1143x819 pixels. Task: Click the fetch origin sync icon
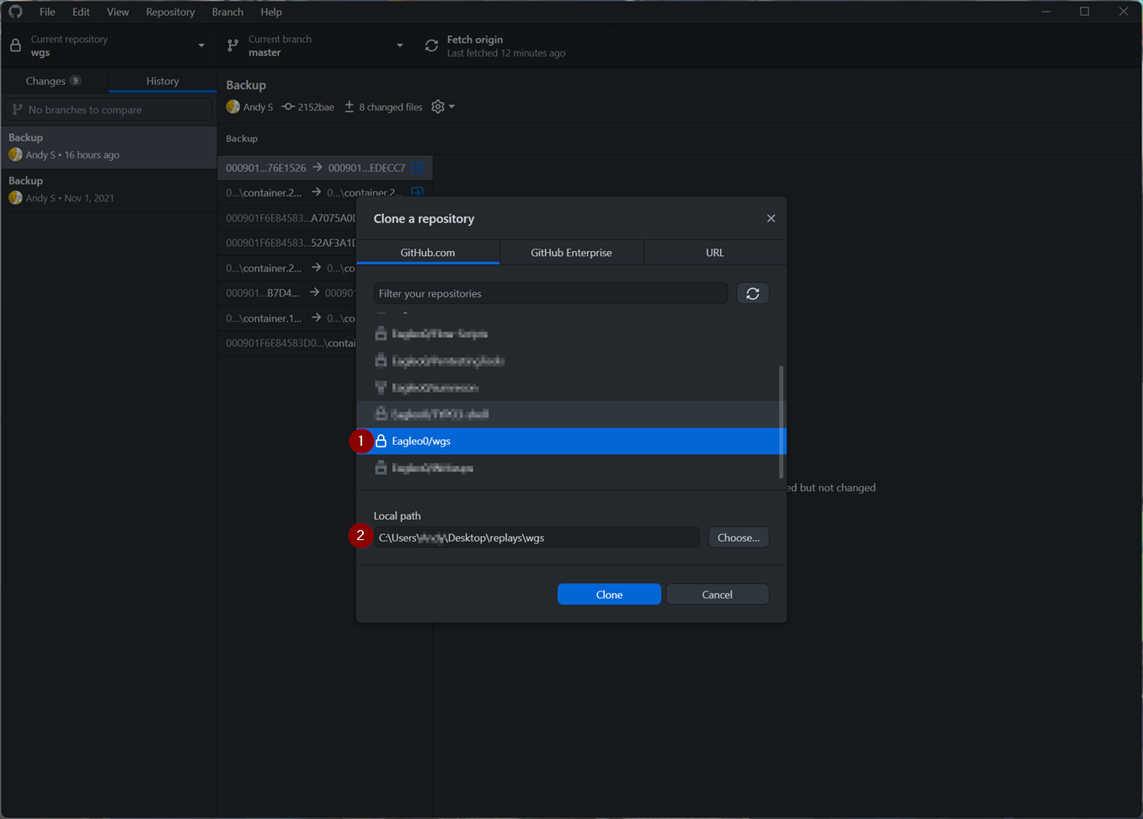[x=431, y=45]
